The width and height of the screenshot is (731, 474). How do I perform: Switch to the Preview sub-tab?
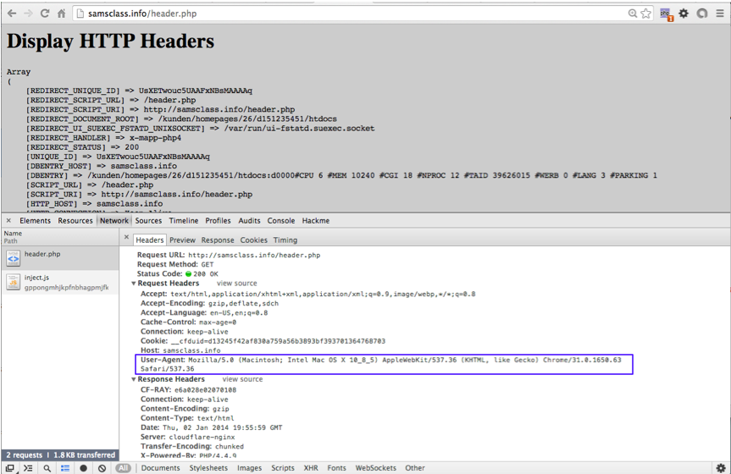tap(182, 240)
